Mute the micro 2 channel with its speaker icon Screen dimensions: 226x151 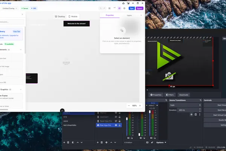coord(151,138)
